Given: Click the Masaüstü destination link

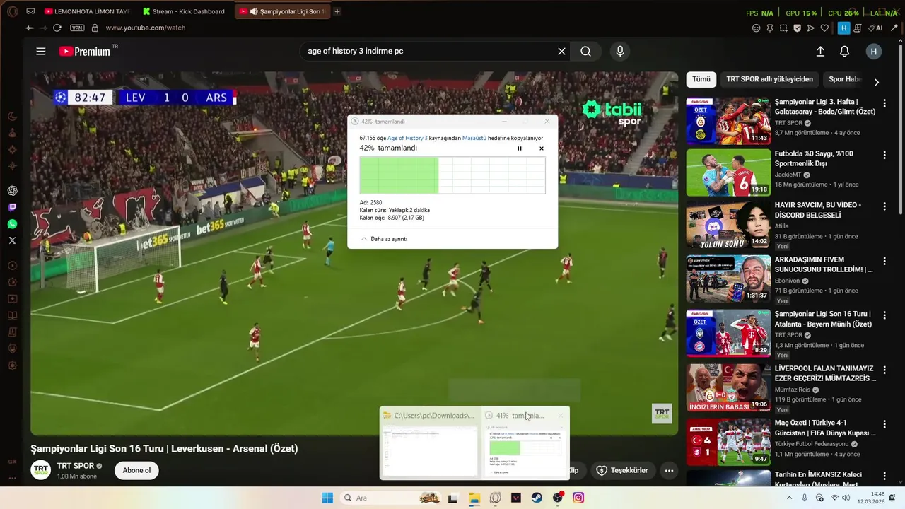Looking at the screenshot, I should pos(474,138).
